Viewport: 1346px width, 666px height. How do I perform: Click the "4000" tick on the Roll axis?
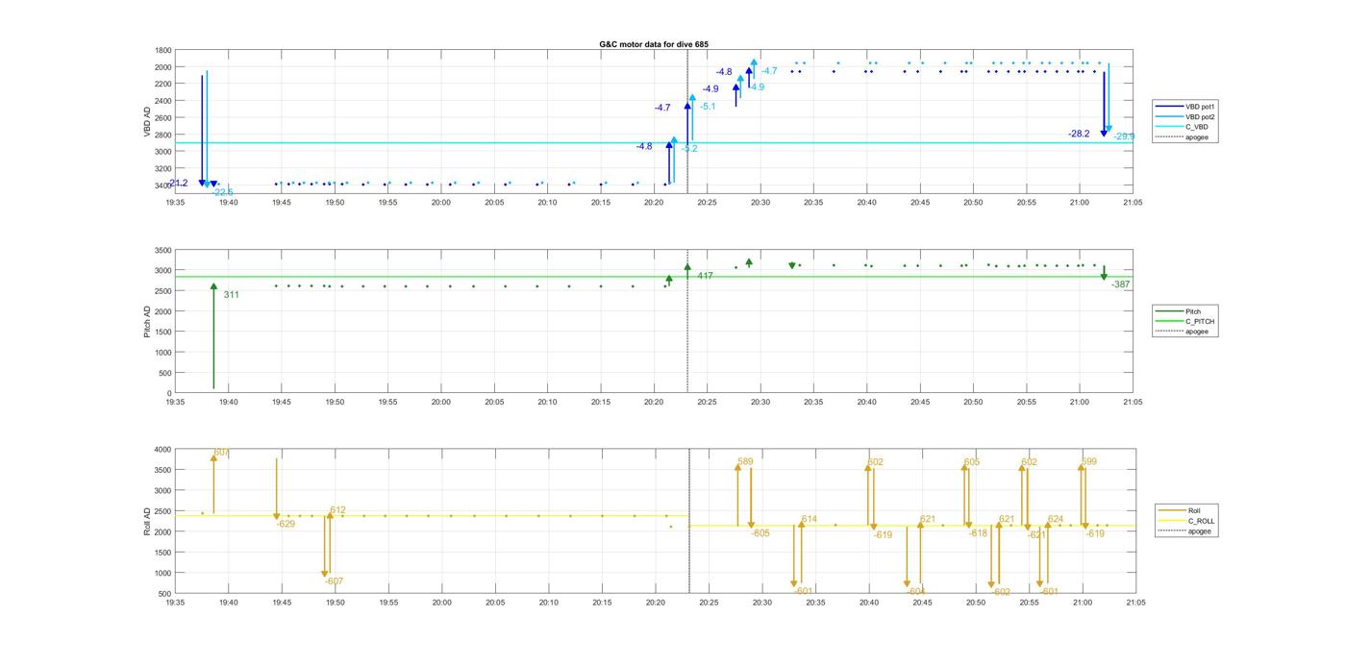pos(163,450)
